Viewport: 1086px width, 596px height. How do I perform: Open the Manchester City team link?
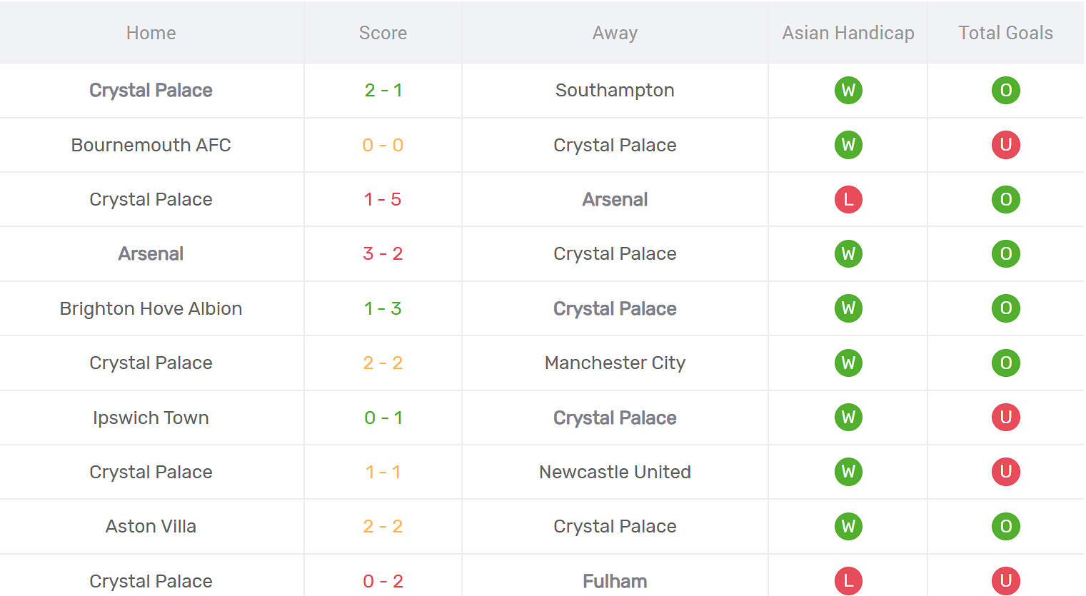615,363
